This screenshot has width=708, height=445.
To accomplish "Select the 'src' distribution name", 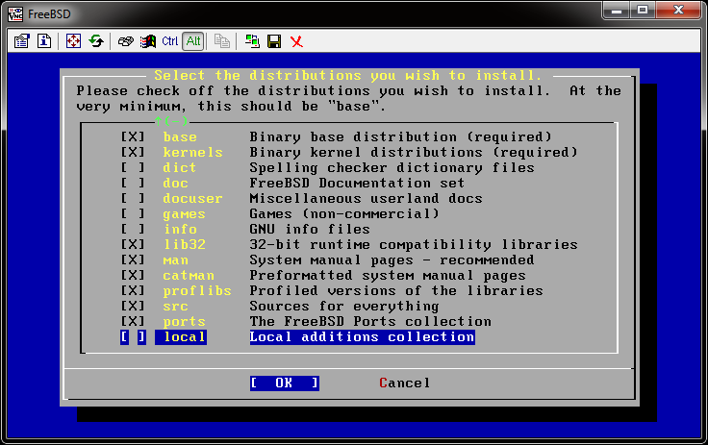I will 175,306.
